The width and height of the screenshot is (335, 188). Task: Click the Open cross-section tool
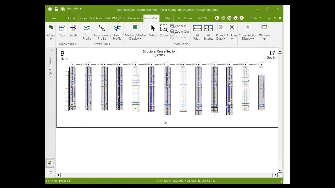[x=51, y=32]
